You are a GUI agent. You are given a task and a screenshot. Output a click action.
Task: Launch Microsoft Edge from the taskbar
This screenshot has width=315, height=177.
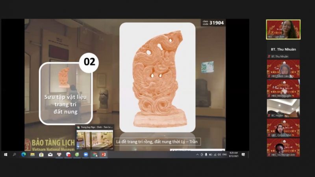pyautogui.click(x=23, y=155)
